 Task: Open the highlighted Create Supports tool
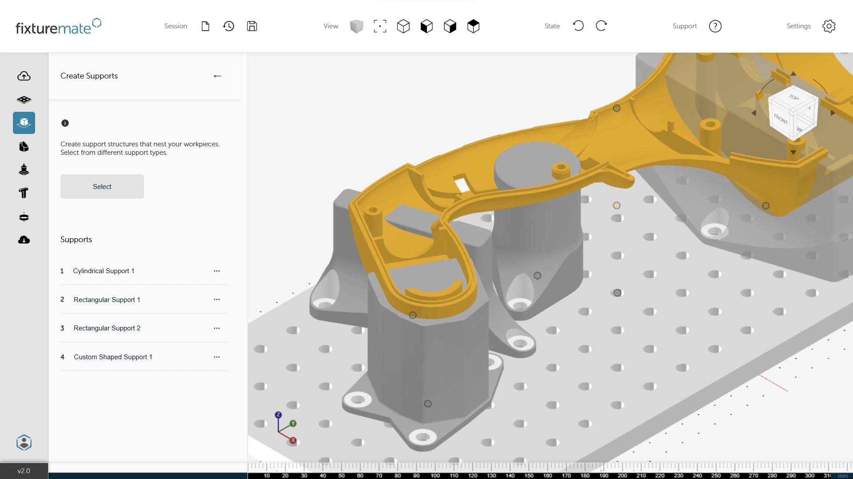24,123
